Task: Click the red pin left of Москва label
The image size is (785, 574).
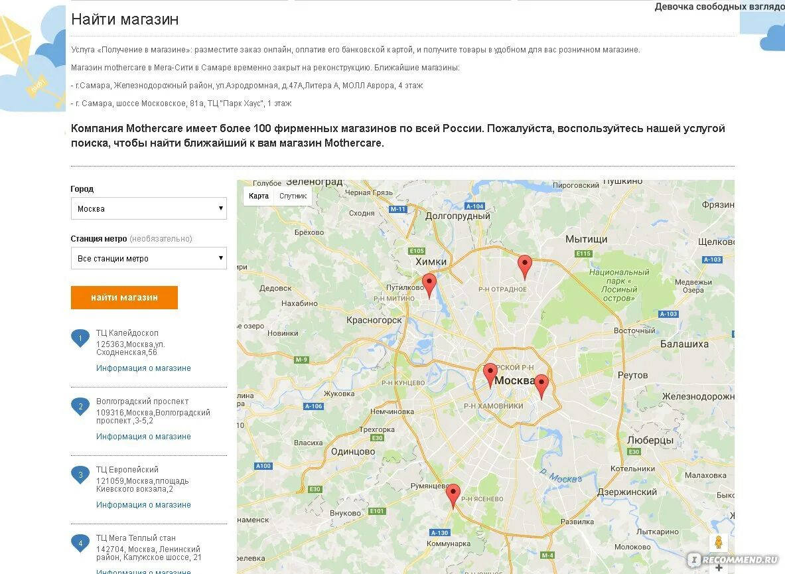Action: (x=490, y=376)
